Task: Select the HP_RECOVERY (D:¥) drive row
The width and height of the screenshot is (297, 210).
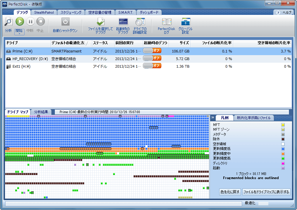Action: pos(148,59)
